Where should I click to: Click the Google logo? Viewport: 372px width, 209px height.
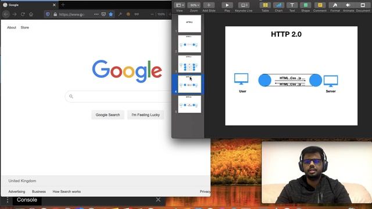click(x=127, y=71)
